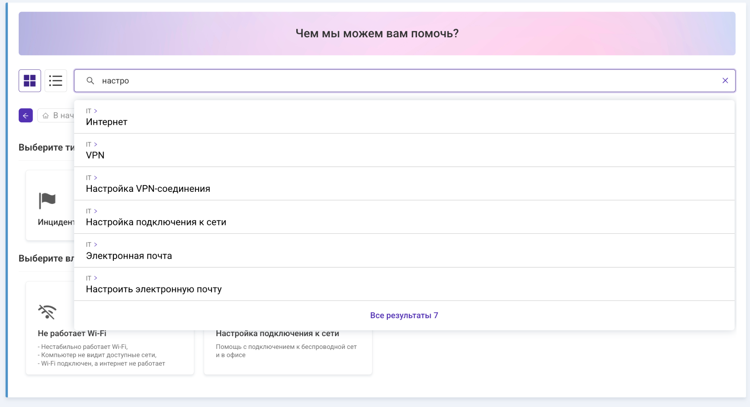Click the Wi-Fi off icon
750x407 pixels.
click(47, 312)
